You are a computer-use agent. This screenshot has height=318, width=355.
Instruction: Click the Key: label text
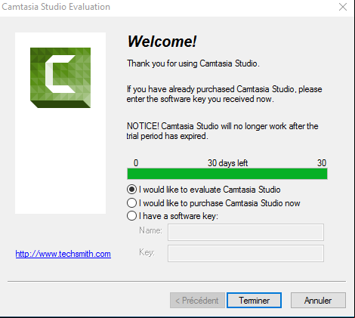(147, 252)
